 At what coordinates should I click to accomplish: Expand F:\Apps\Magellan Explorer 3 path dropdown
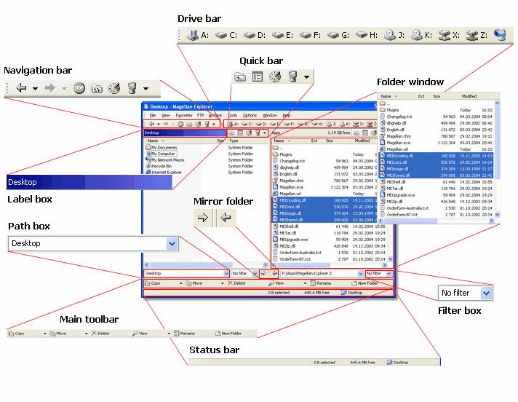click(x=360, y=273)
